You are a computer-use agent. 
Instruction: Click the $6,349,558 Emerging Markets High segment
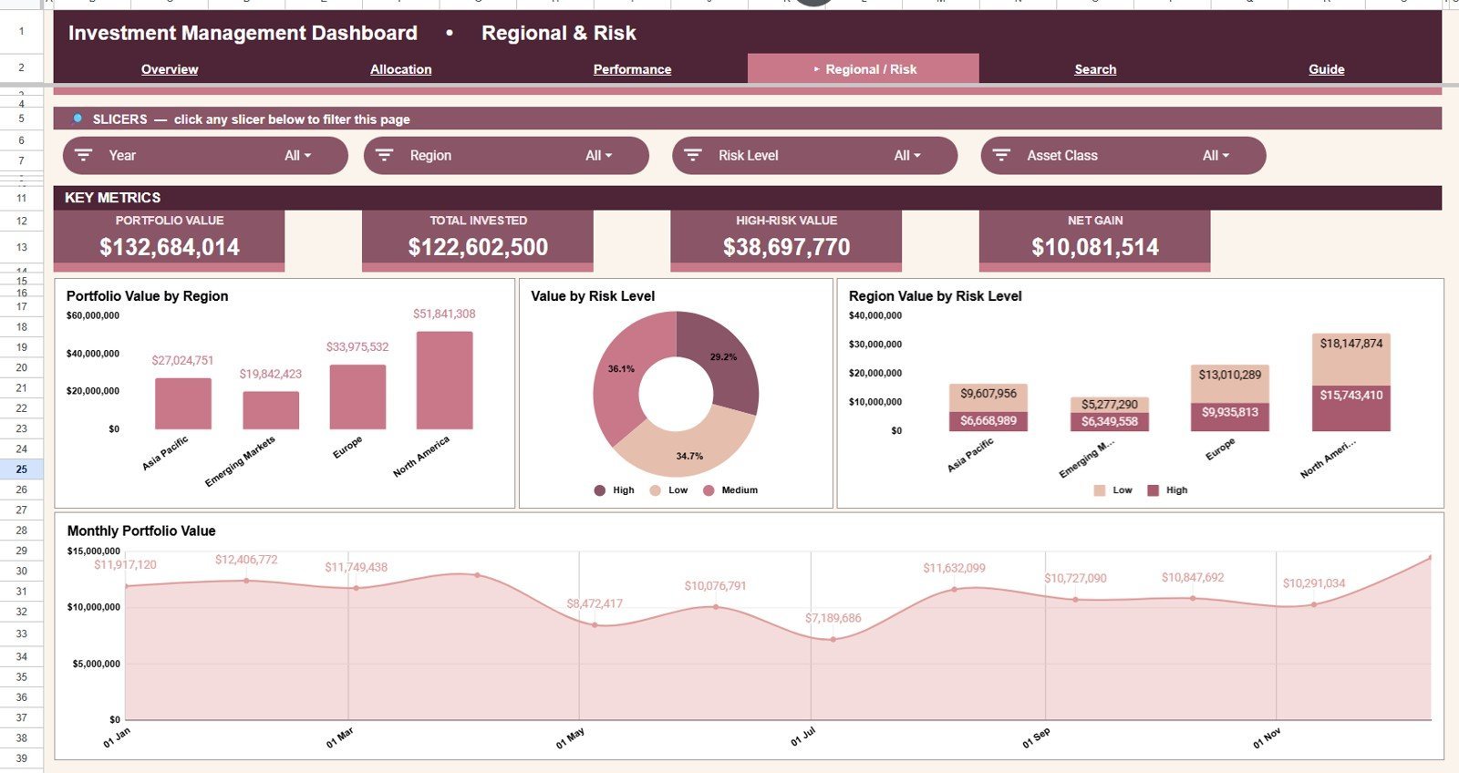click(x=1110, y=422)
